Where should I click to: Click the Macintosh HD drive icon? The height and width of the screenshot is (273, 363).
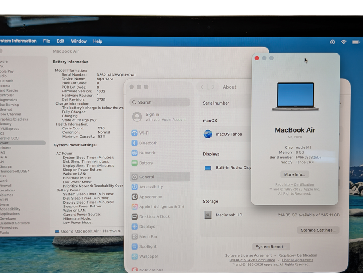208,215
